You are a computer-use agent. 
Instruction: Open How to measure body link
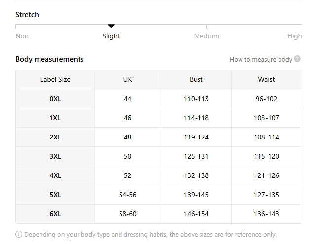click(x=261, y=60)
